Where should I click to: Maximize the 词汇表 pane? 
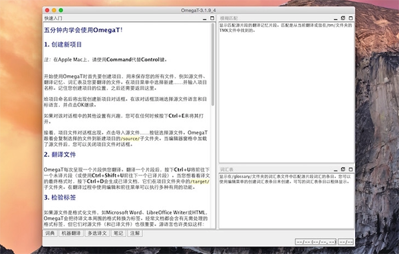[350, 170]
